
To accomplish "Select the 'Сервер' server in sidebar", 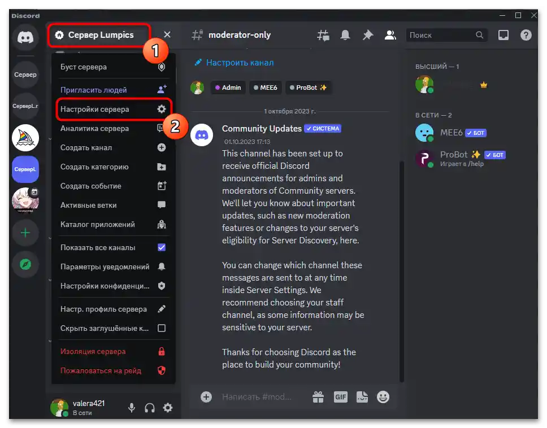I will coord(25,75).
